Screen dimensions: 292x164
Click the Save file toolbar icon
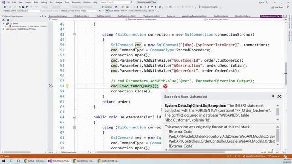click(23, 7)
